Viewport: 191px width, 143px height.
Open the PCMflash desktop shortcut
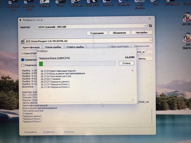[x=45, y=3]
